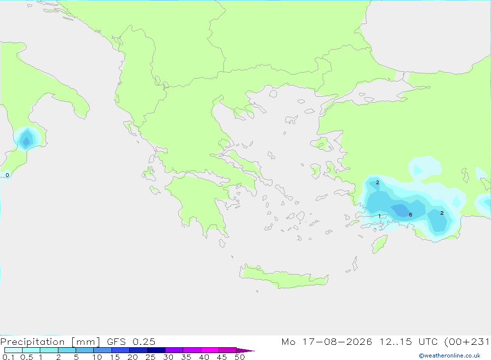491x360 pixels.
Task: Click the legend label '35'
Action: pos(186,357)
